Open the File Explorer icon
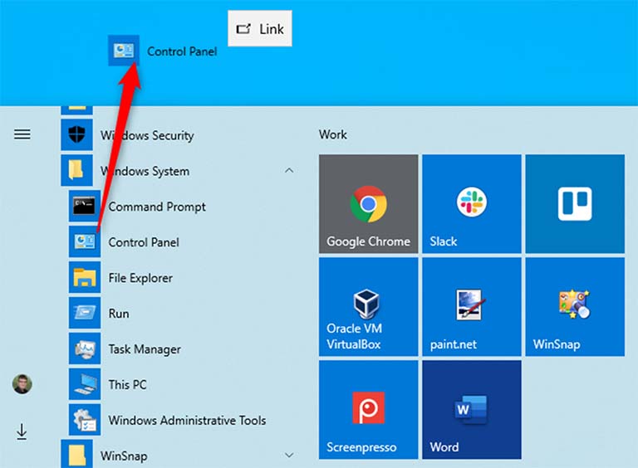Viewport: 638px width, 468px height. (85, 277)
